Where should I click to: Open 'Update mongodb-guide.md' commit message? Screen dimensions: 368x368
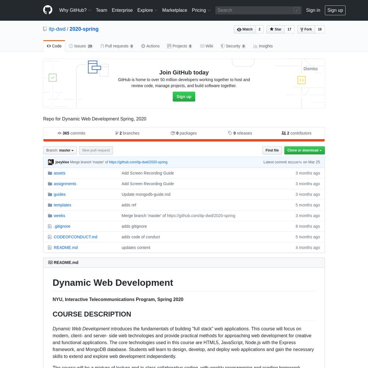(146, 194)
